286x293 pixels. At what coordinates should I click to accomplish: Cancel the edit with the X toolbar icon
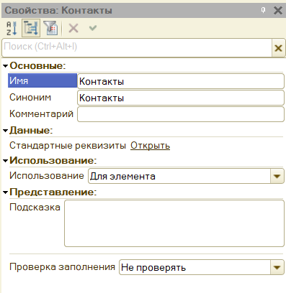73,28
